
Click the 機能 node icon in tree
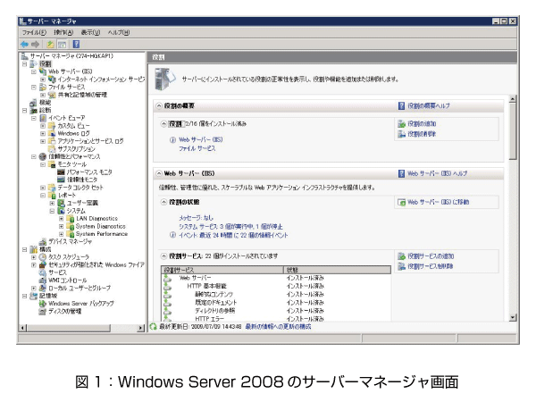34,102
